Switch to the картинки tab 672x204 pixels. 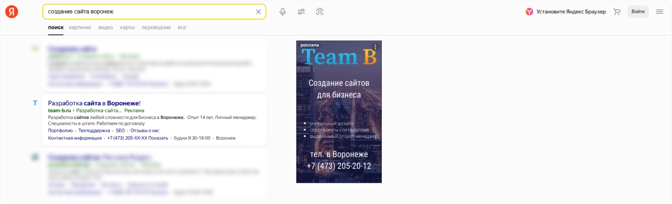click(x=80, y=27)
